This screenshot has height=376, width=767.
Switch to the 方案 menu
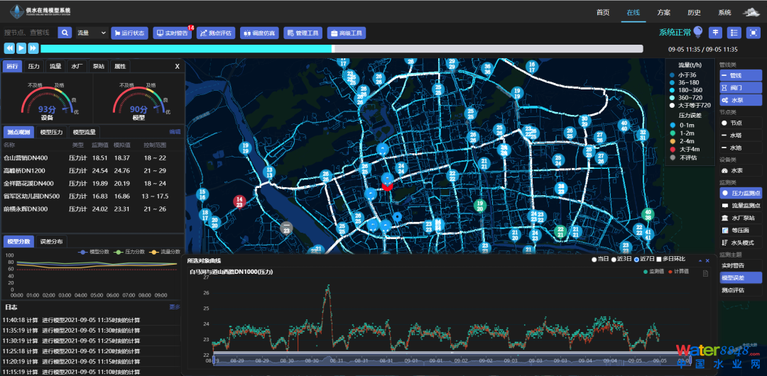tap(664, 13)
